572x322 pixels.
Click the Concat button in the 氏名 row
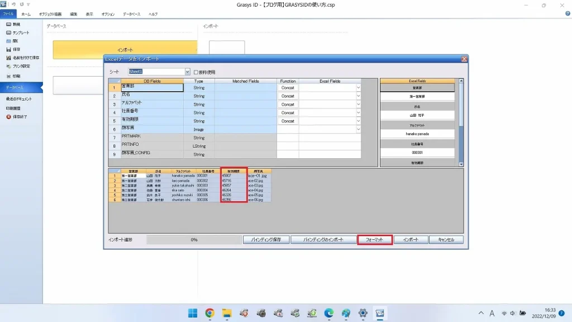pyautogui.click(x=288, y=96)
